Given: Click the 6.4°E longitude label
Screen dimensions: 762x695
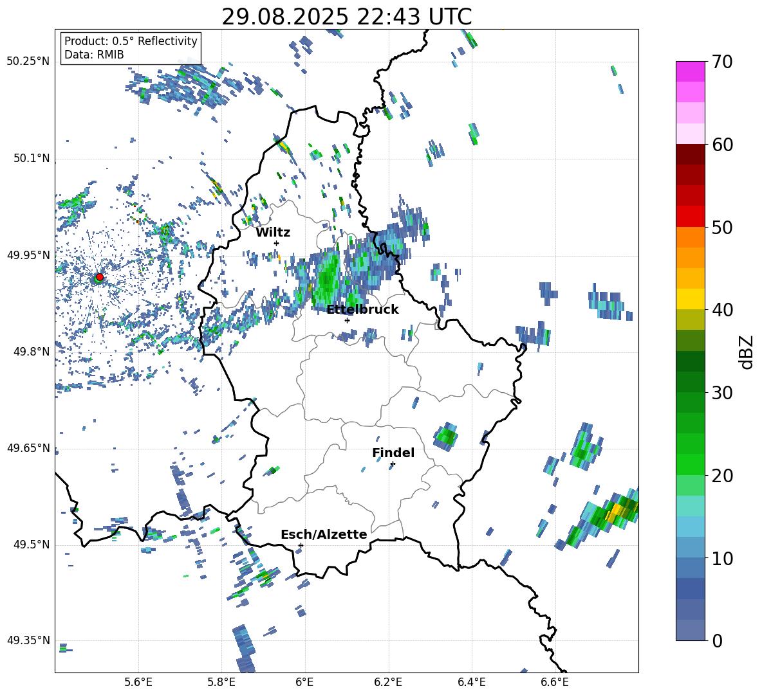Looking at the screenshot, I should [x=471, y=682].
